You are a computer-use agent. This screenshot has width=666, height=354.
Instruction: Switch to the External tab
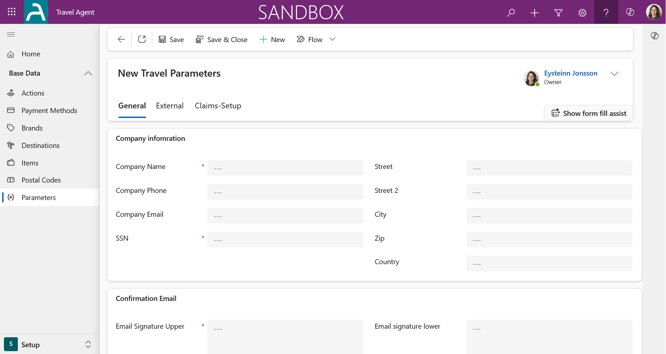pos(170,106)
